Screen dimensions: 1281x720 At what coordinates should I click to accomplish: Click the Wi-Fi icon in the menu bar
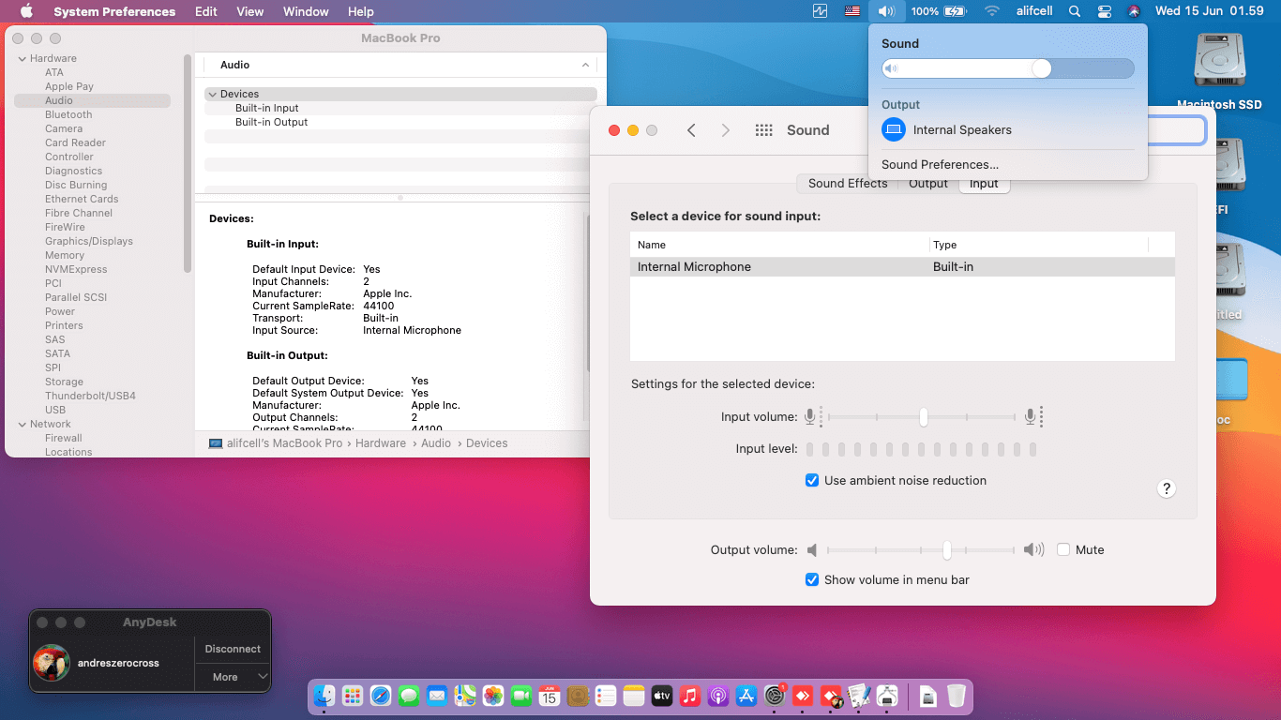991,11
